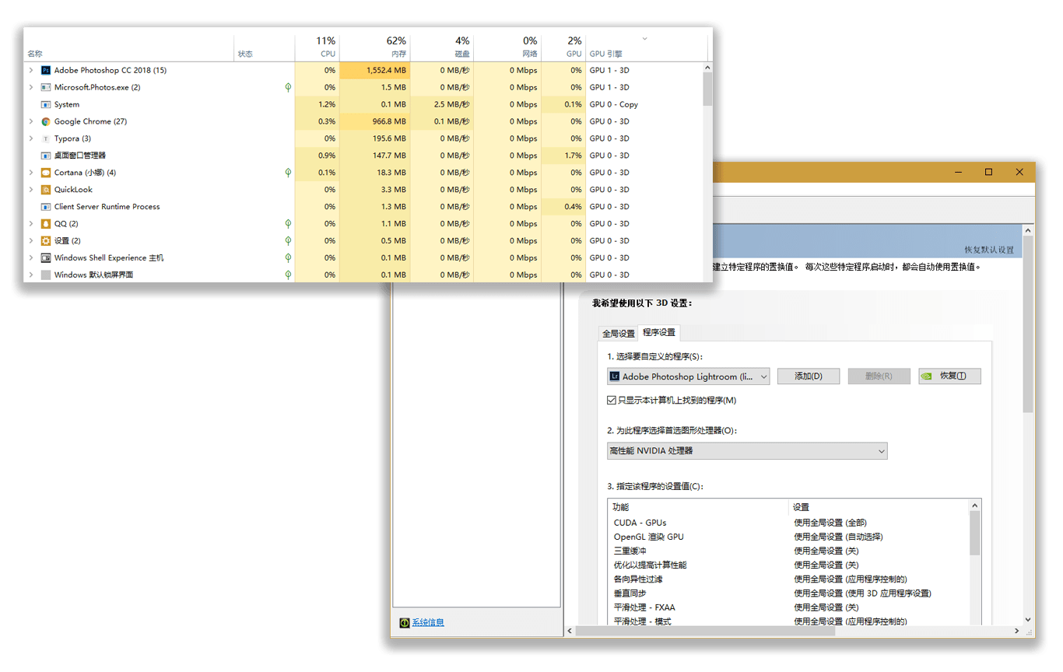1063x672 pixels.
Task: Expand the Cortana (小娜) process group
Action: click(31, 173)
